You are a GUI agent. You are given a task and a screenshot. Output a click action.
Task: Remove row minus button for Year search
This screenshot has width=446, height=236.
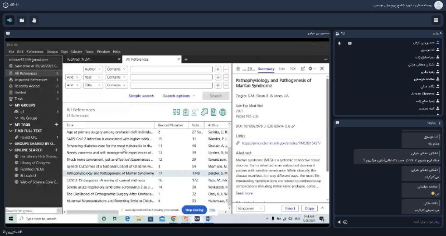coord(226,77)
